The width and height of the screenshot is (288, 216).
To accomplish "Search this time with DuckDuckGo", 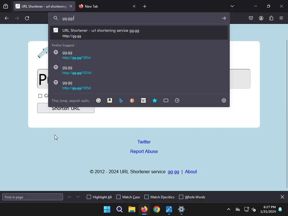I will pos(132,100).
